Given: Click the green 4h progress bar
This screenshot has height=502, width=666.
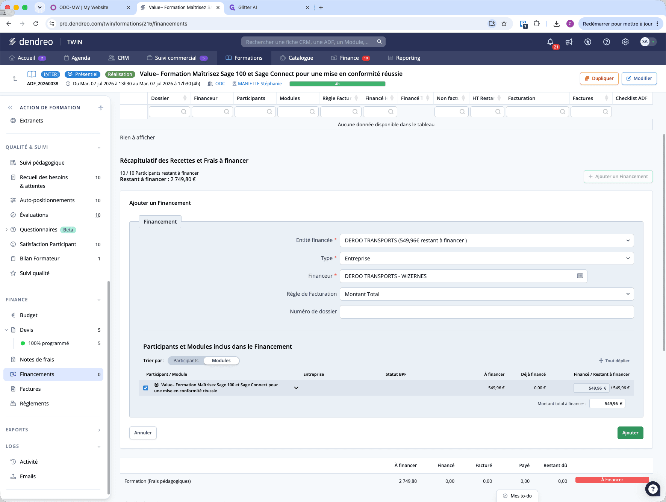Looking at the screenshot, I should (x=338, y=84).
